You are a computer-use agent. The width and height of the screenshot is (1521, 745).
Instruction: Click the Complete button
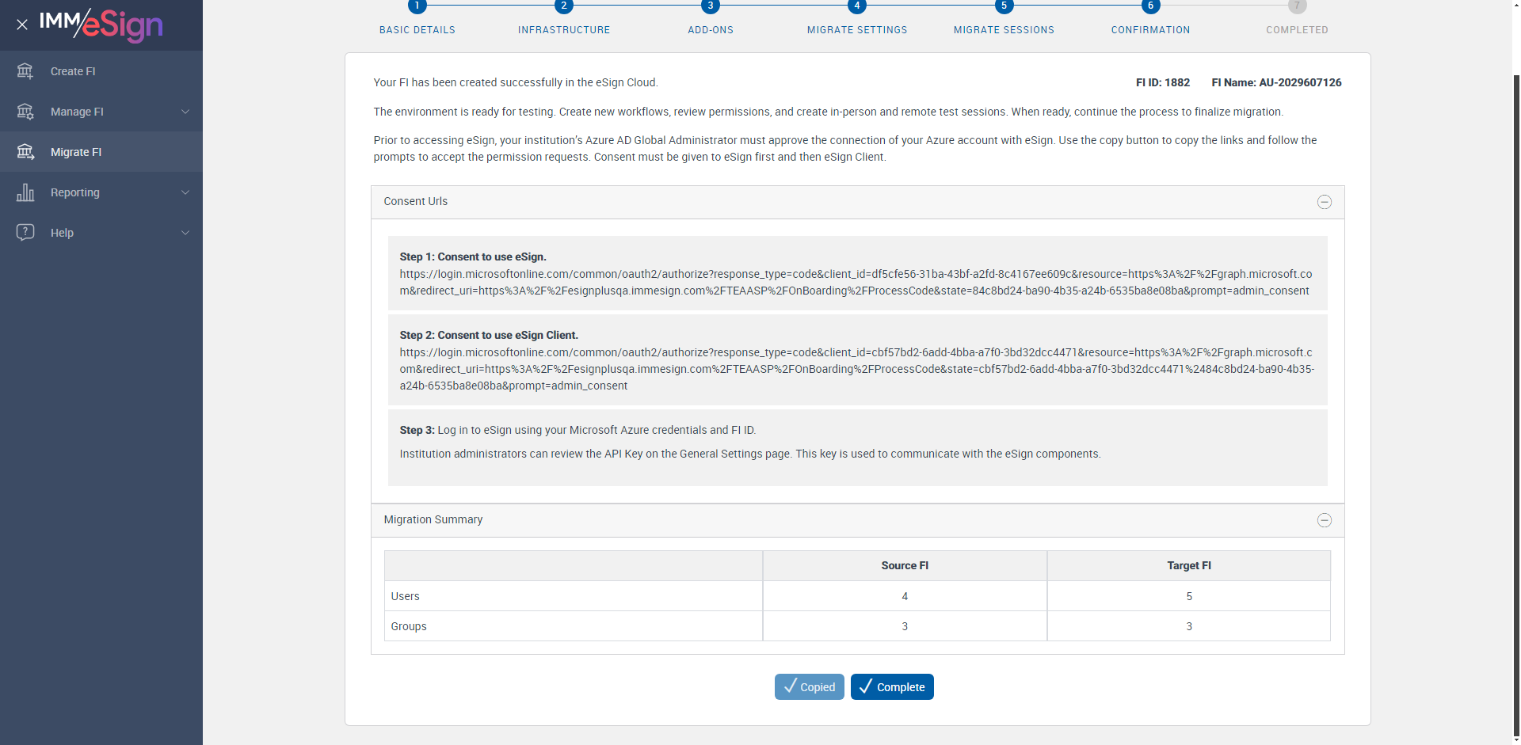tap(892, 687)
